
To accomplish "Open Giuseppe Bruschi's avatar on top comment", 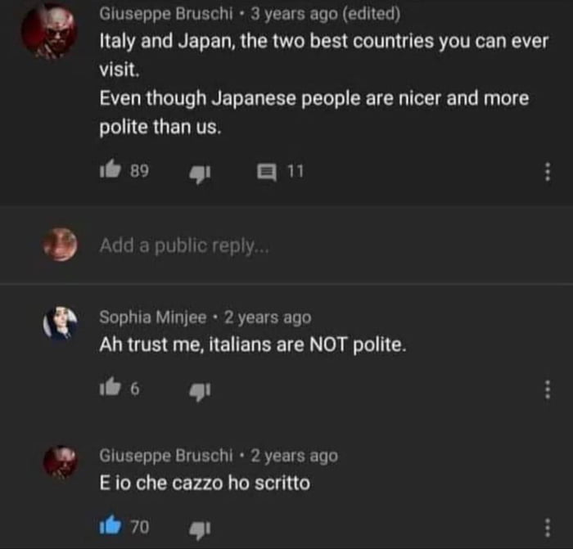I will (49, 31).
